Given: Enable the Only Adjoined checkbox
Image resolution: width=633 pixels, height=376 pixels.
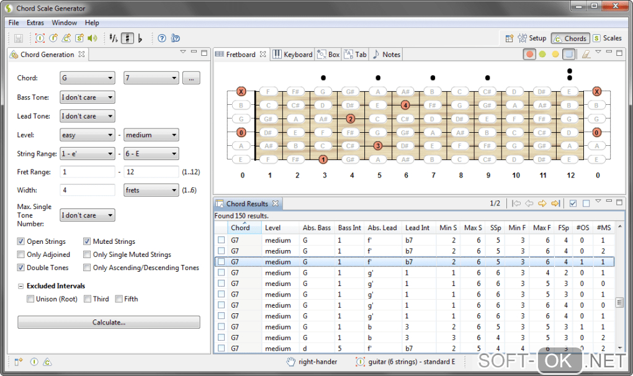Looking at the screenshot, I should (x=20, y=254).
